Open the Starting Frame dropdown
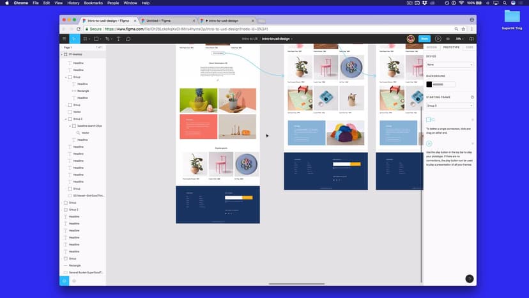Viewport: 529px width, 298px height. coord(449,106)
